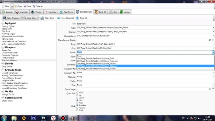Select Mark Trash radio

pos(77,110)
